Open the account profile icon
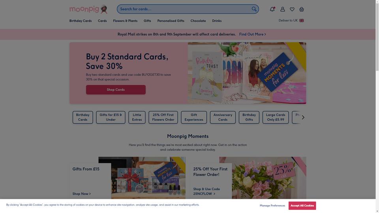This screenshot has height=213, width=379. pos(282,9)
